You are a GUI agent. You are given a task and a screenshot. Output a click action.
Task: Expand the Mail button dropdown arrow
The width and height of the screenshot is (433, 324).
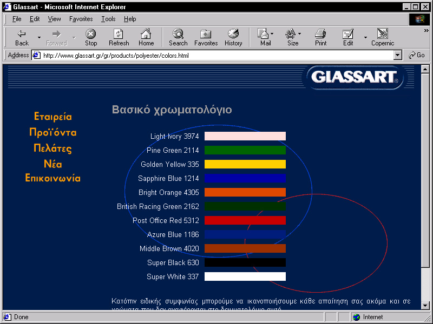272,33
